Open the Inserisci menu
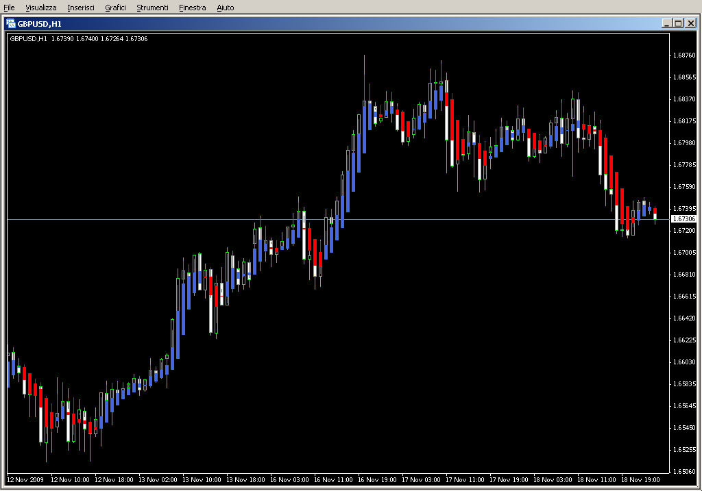The height and width of the screenshot is (491, 702). [x=81, y=8]
